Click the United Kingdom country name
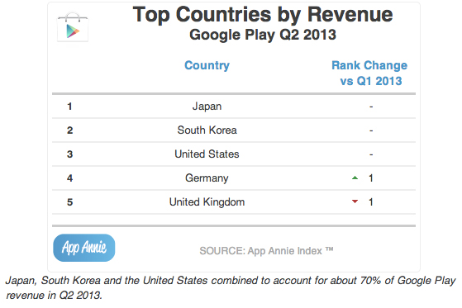Viewport: 462px width, 308px height. 207,202
